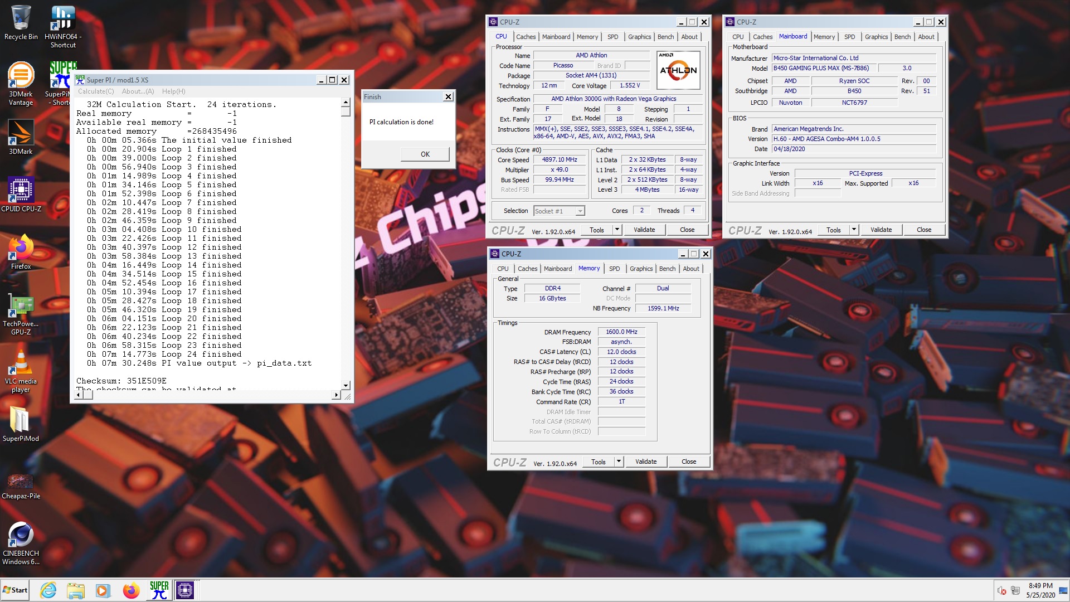
Task: Switch to Super PI via taskbar icon
Action: [x=159, y=590]
